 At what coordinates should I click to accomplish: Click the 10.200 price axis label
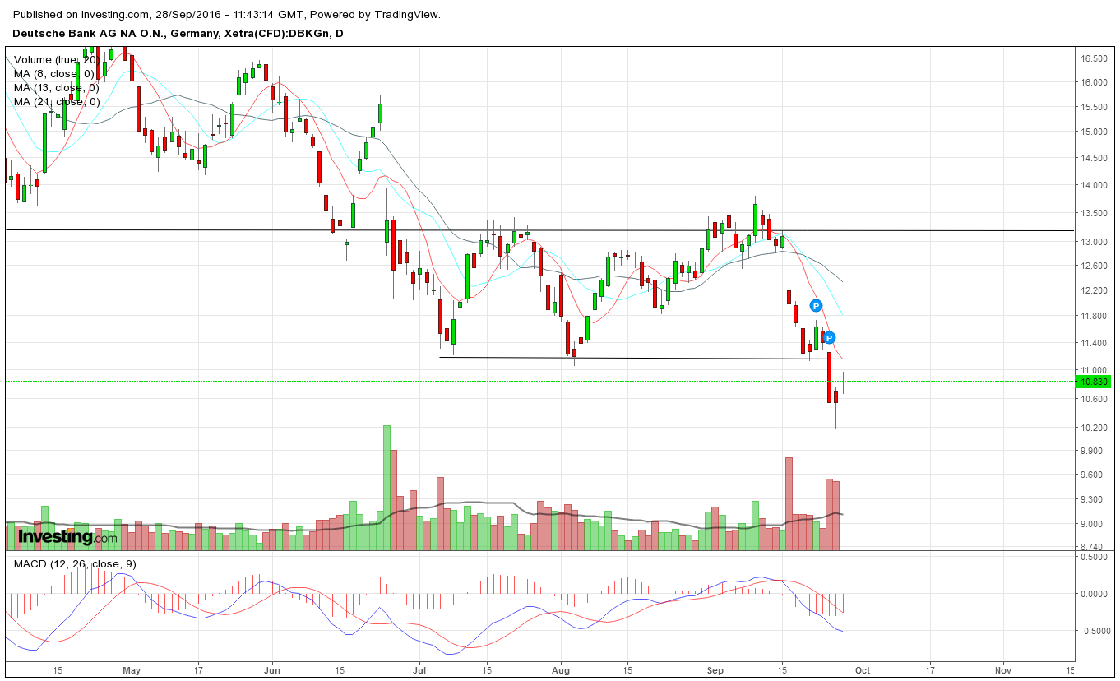1095,428
